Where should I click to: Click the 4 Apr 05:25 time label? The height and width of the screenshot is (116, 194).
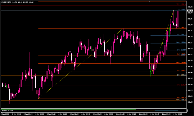point(132,114)
